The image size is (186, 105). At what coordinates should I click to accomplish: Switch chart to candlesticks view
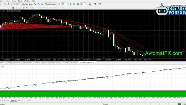(x=63, y=4)
